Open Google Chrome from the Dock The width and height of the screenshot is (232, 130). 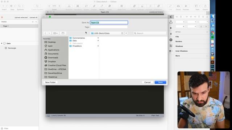tap(212, 33)
